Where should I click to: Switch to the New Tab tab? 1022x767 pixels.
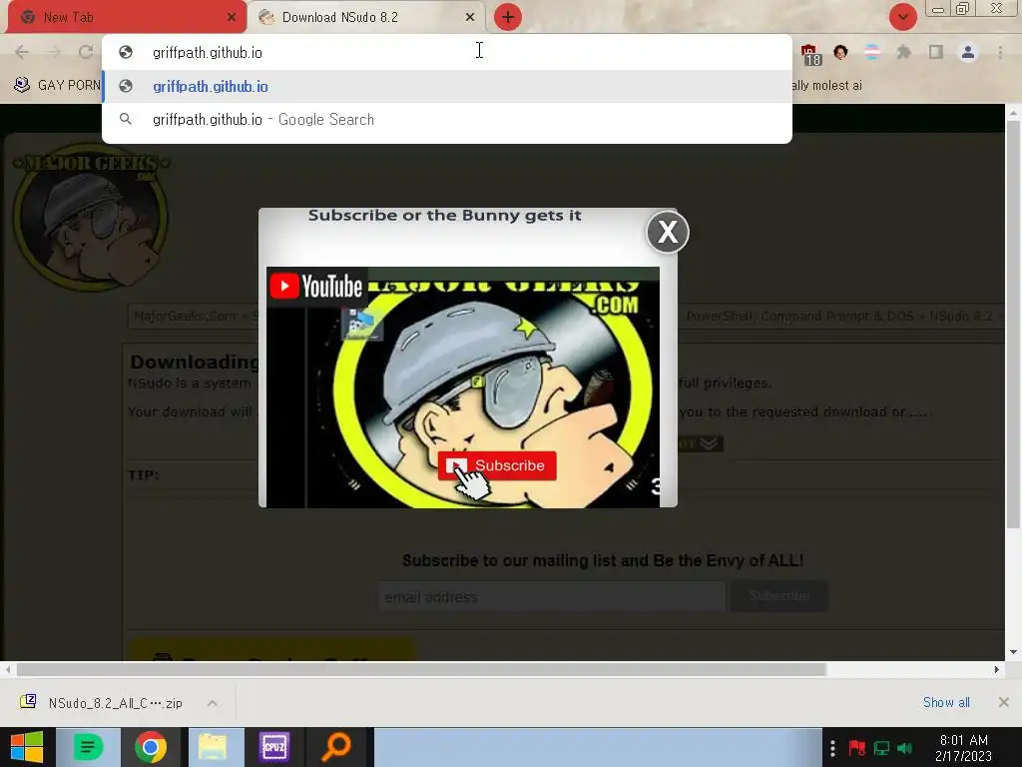click(x=127, y=17)
